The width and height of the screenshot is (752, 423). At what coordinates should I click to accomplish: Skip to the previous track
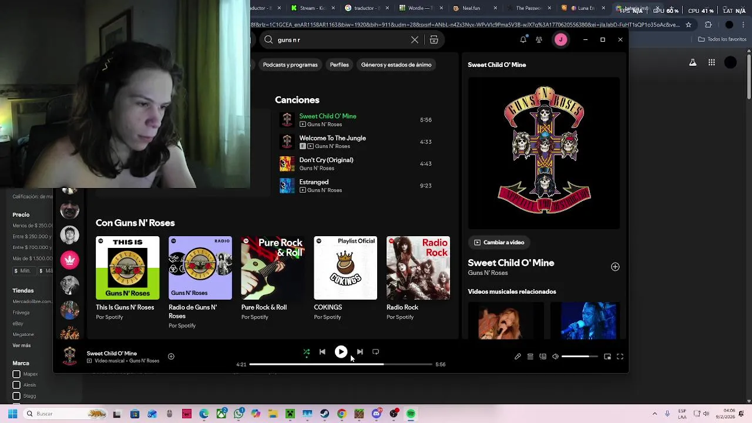[322, 352]
